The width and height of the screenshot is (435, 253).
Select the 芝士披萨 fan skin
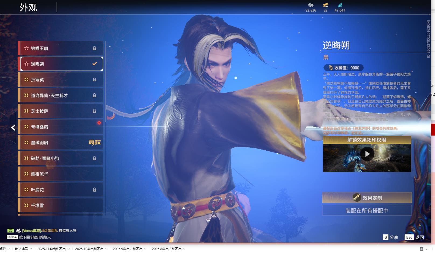[61, 111]
